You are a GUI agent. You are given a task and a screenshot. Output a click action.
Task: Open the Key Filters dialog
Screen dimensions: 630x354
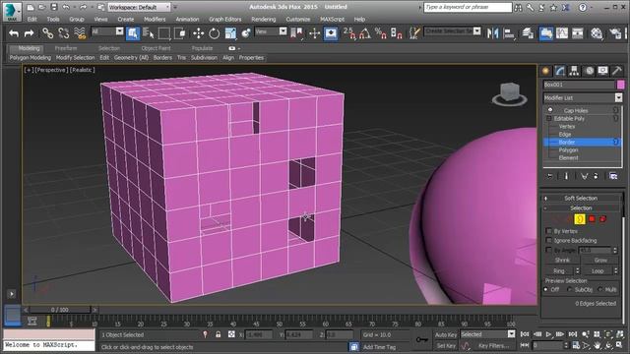click(x=493, y=345)
